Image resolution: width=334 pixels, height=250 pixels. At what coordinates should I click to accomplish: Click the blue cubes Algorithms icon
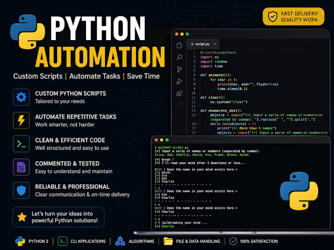[120, 241]
